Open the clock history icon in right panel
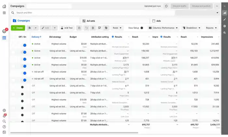228x137 pixels. click(x=225, y=26)
